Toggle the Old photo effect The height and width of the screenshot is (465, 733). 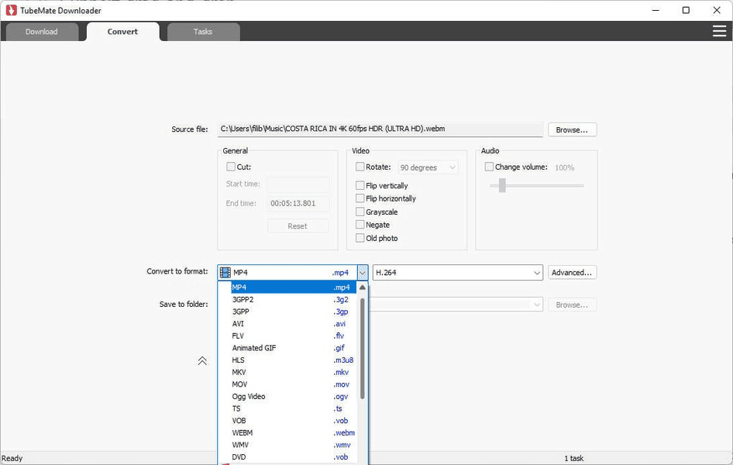pyautogui.click(x=359, y=238)
